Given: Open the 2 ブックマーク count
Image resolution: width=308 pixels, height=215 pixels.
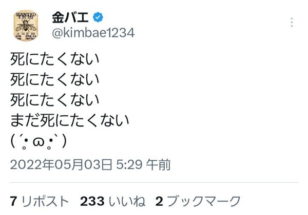Looking at the screenshot, I should 198,201.
